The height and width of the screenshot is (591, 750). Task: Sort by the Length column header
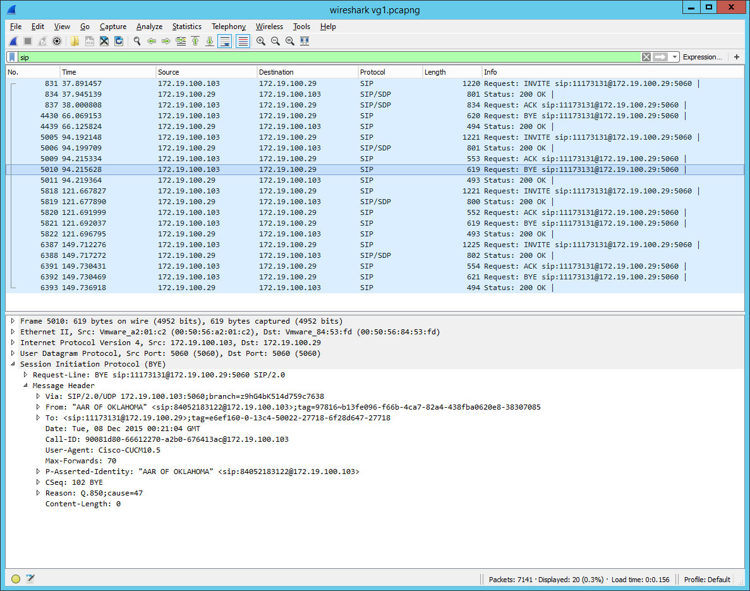(x=452, y=72)
